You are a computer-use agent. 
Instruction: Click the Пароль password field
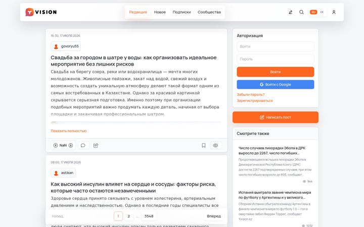(276, 59)
